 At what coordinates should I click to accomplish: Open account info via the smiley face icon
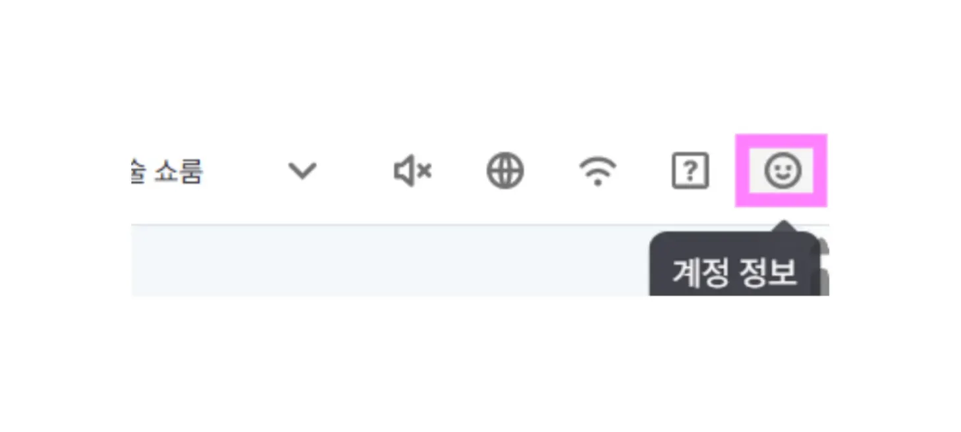782,171
